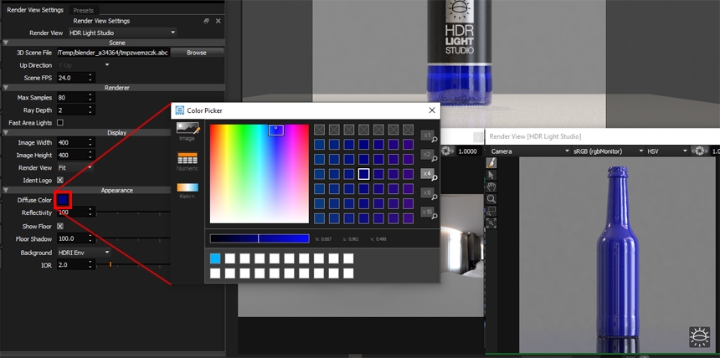Pick the light blue saved color swatch

(215, 258)
